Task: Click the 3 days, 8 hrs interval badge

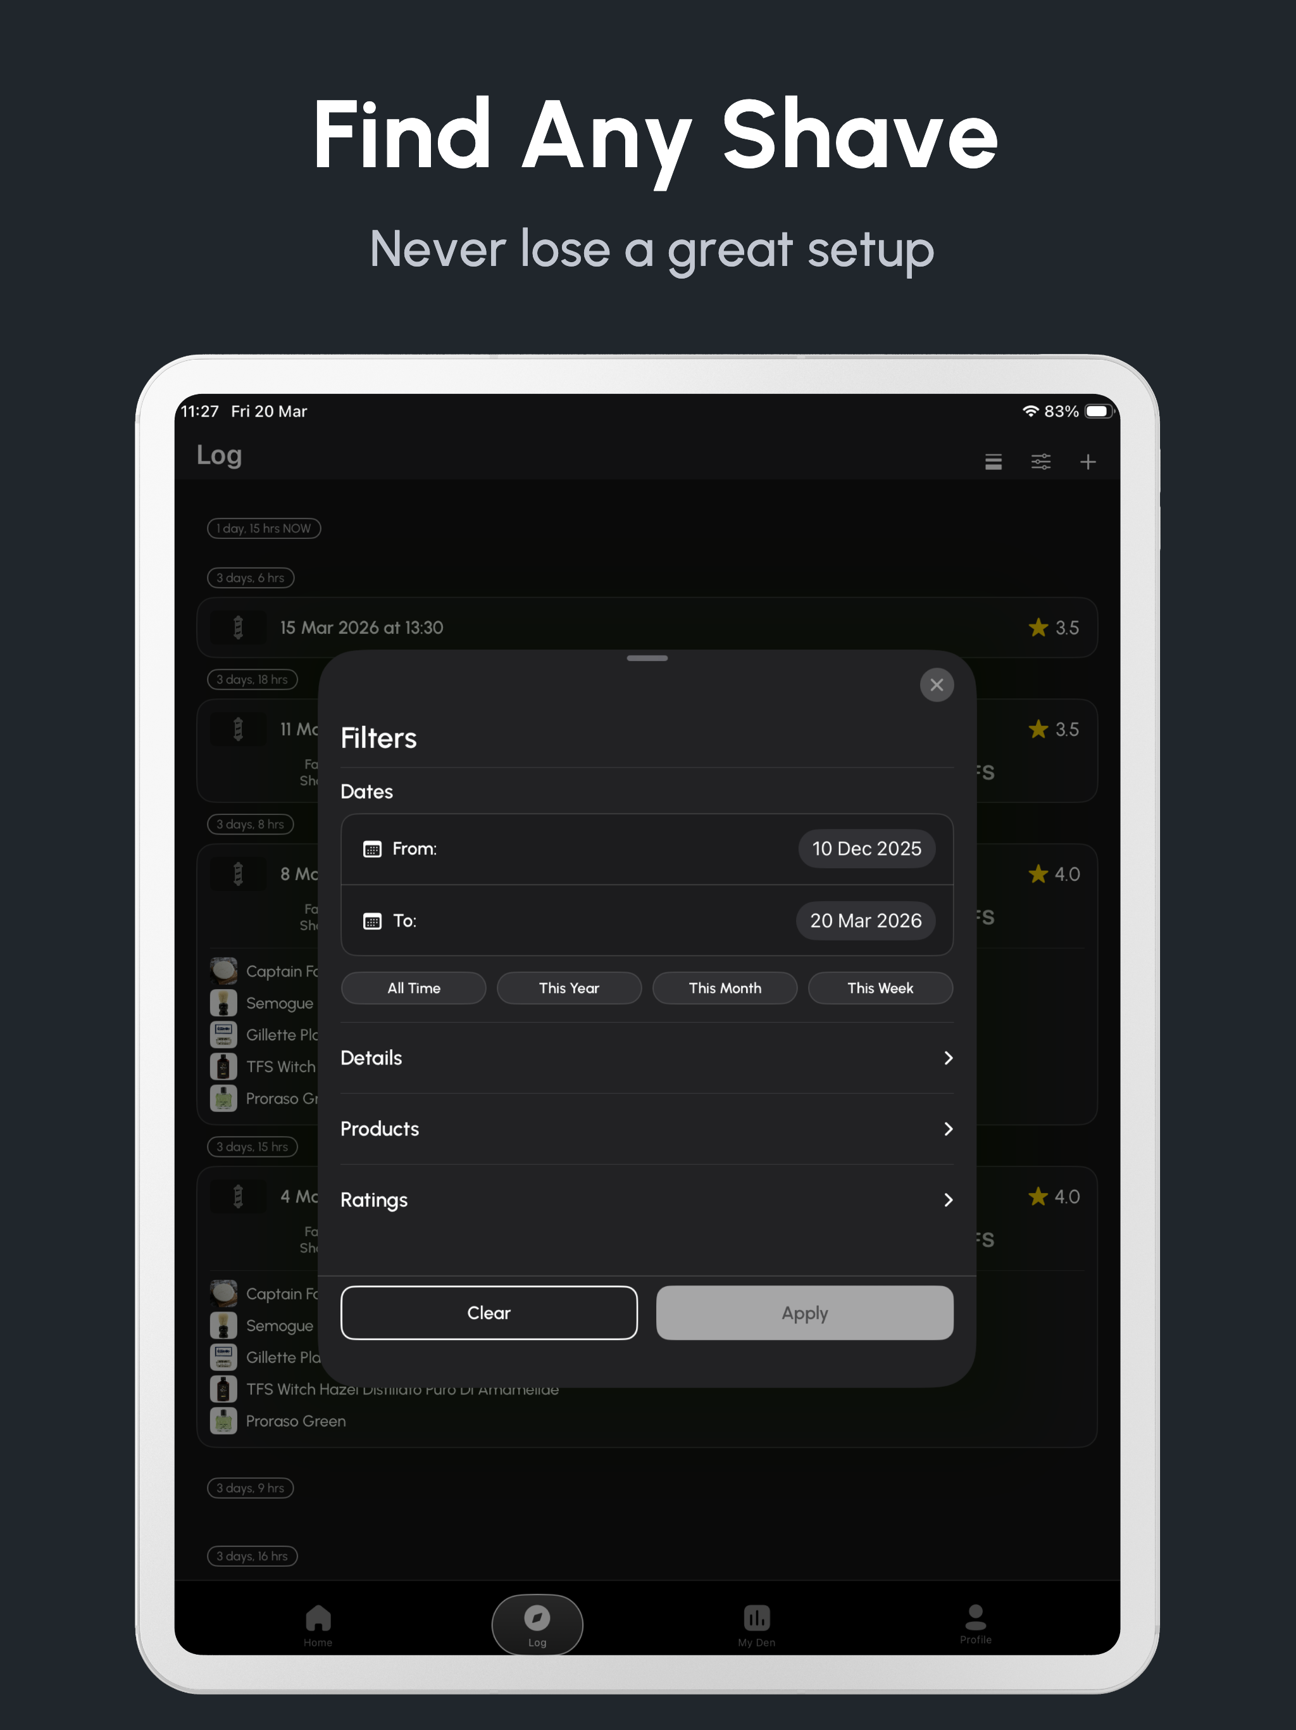Action: (250, 824)
